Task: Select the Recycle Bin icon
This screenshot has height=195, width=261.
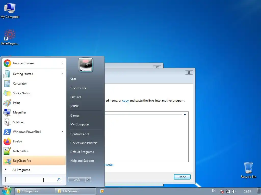Action: [248, 170]
